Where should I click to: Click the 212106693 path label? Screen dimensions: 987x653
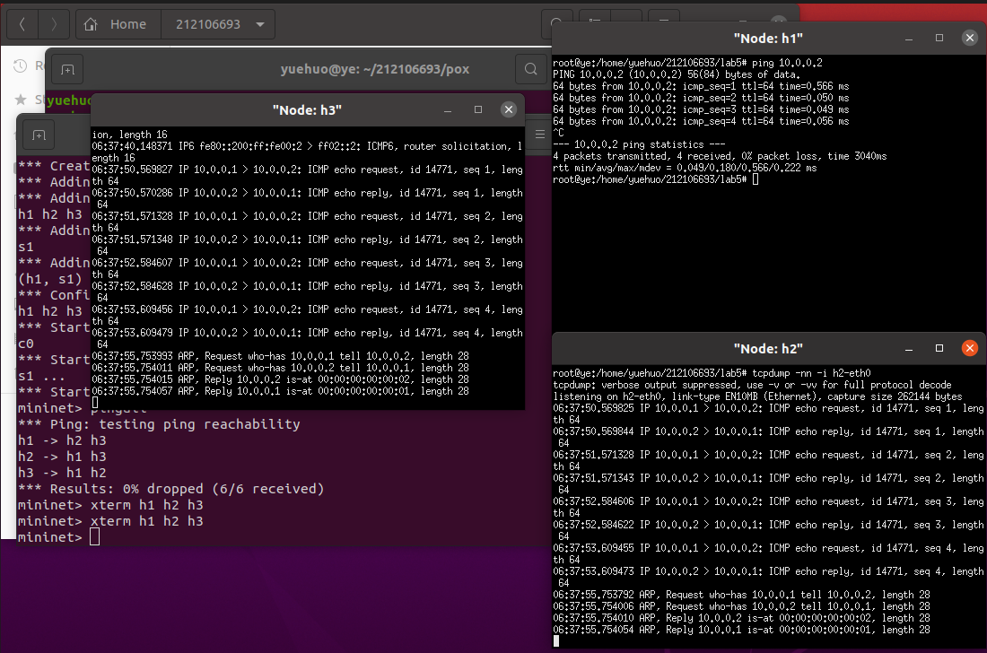pyautogui.click(x=208, y=24)
